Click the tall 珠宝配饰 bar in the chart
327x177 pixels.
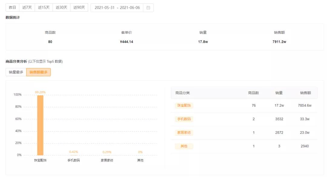click(40, 124)
